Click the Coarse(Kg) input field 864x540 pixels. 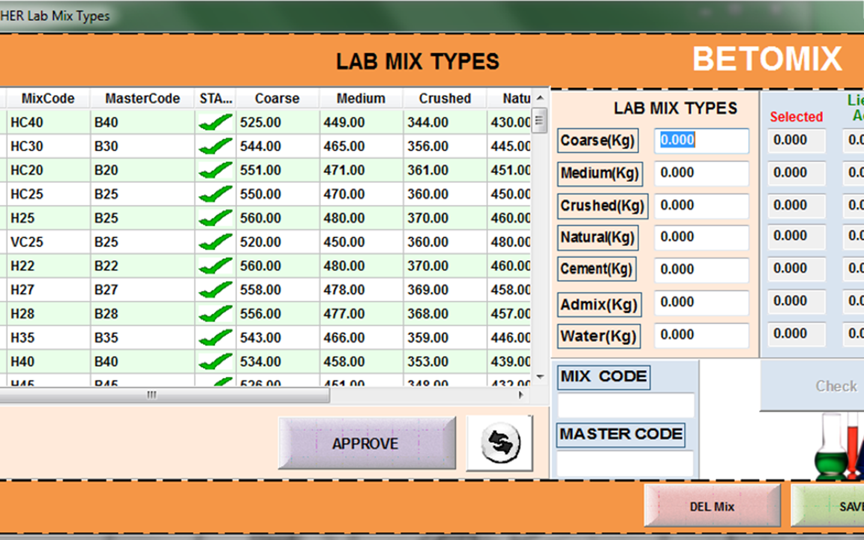pyautogui.click(x=701, y=140)
